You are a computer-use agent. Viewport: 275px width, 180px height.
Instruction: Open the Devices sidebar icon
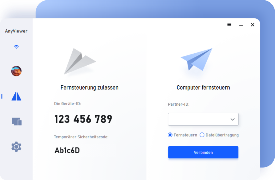point(17,121)
